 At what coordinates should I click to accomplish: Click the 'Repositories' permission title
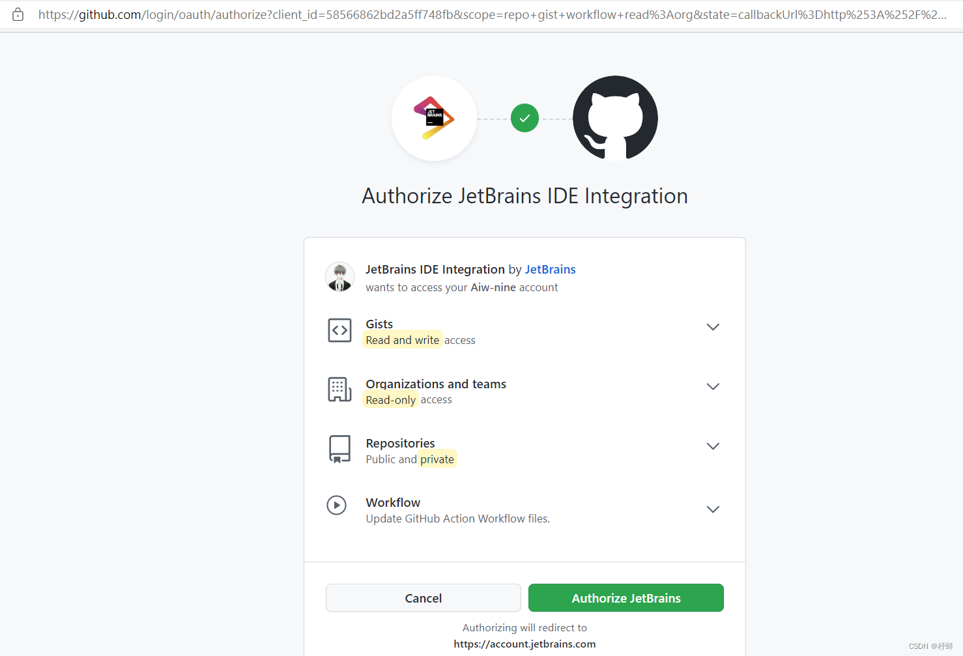pyautogui.click(x=400, y=443)
